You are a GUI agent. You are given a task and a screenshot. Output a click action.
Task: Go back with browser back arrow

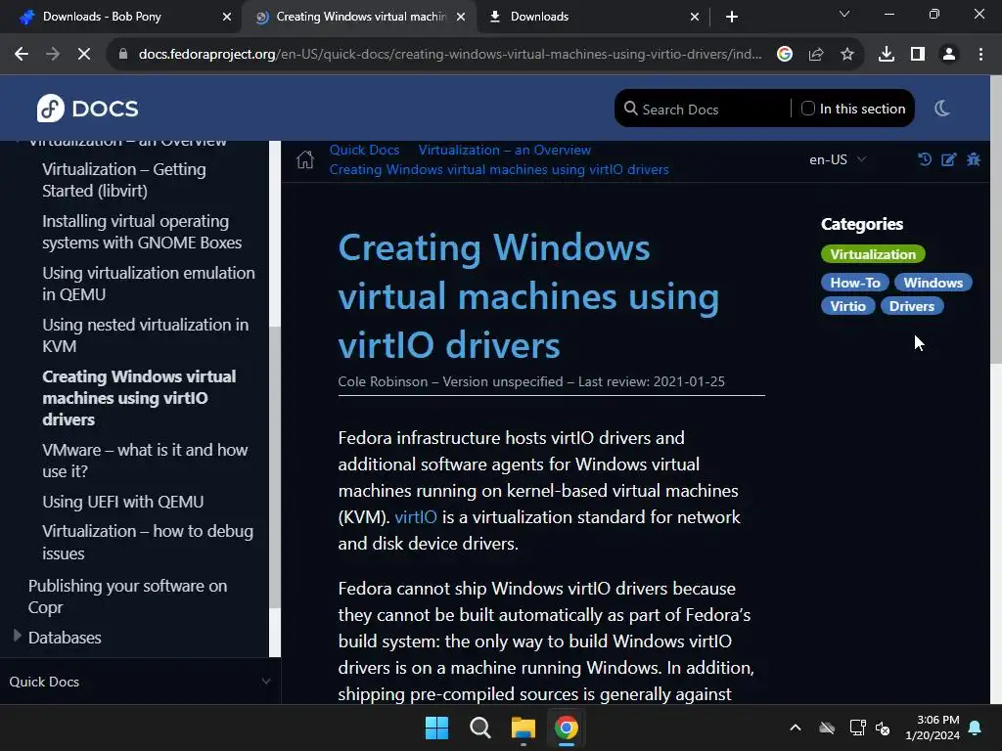click(22, 55)
